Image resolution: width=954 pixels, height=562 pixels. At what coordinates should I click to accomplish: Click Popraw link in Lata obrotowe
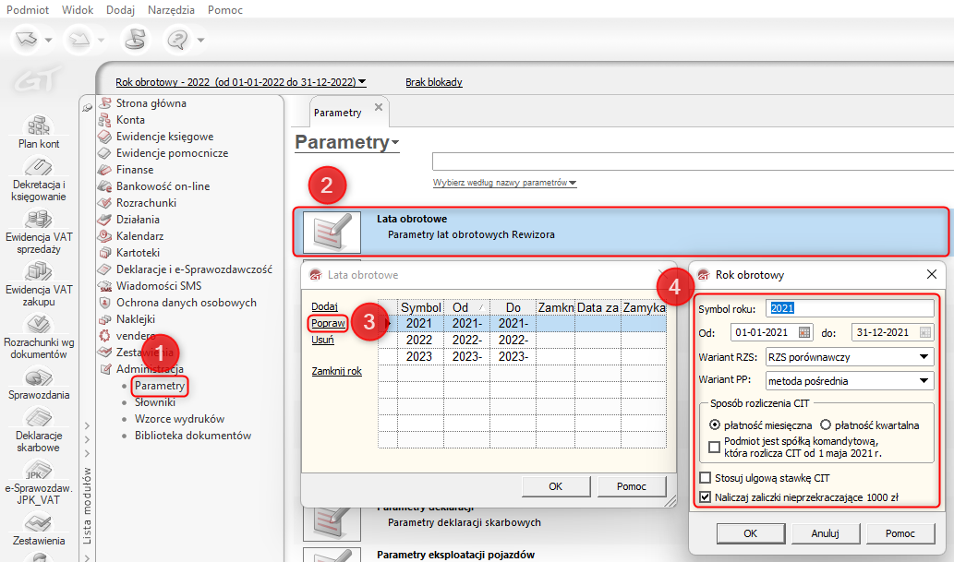[328, 323]
